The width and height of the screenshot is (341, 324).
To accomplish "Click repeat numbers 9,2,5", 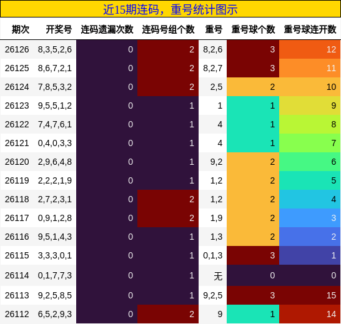I will (213, 295).
